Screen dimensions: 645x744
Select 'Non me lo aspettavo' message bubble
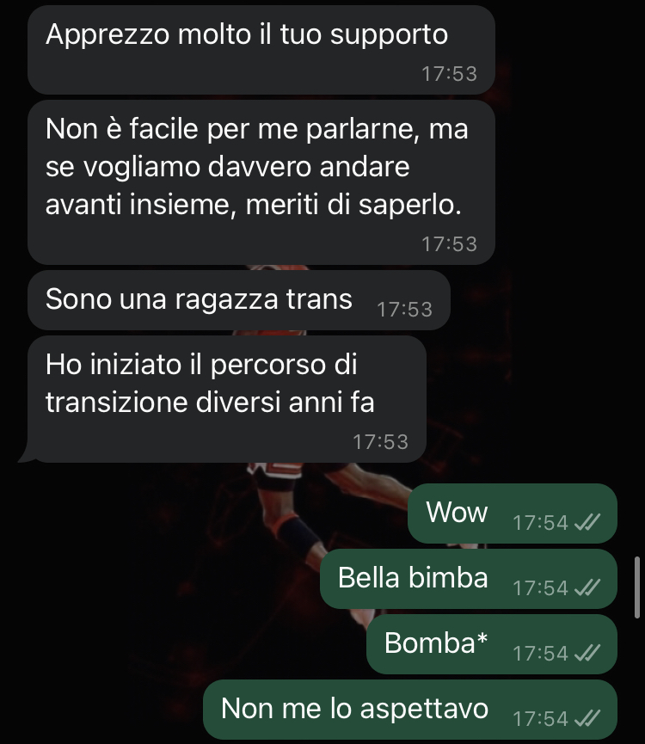410,710
